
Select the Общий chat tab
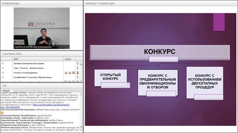coord(6,91)
